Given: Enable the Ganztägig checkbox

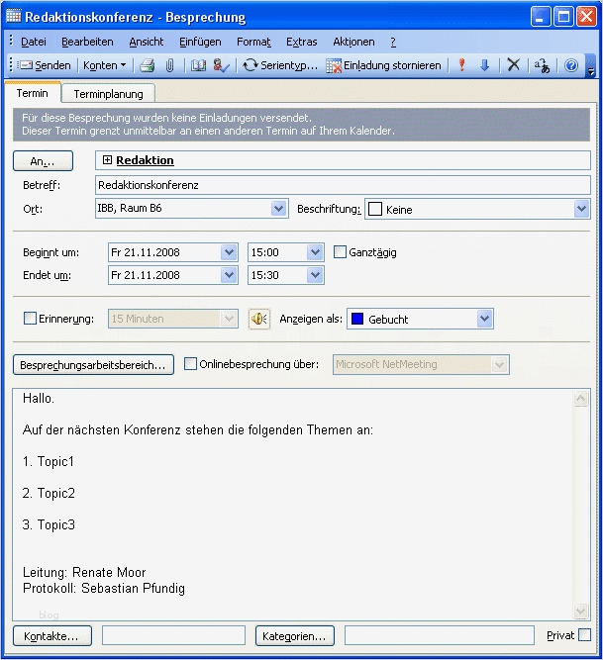Looking at the screenshot, I should click(340, 252).
